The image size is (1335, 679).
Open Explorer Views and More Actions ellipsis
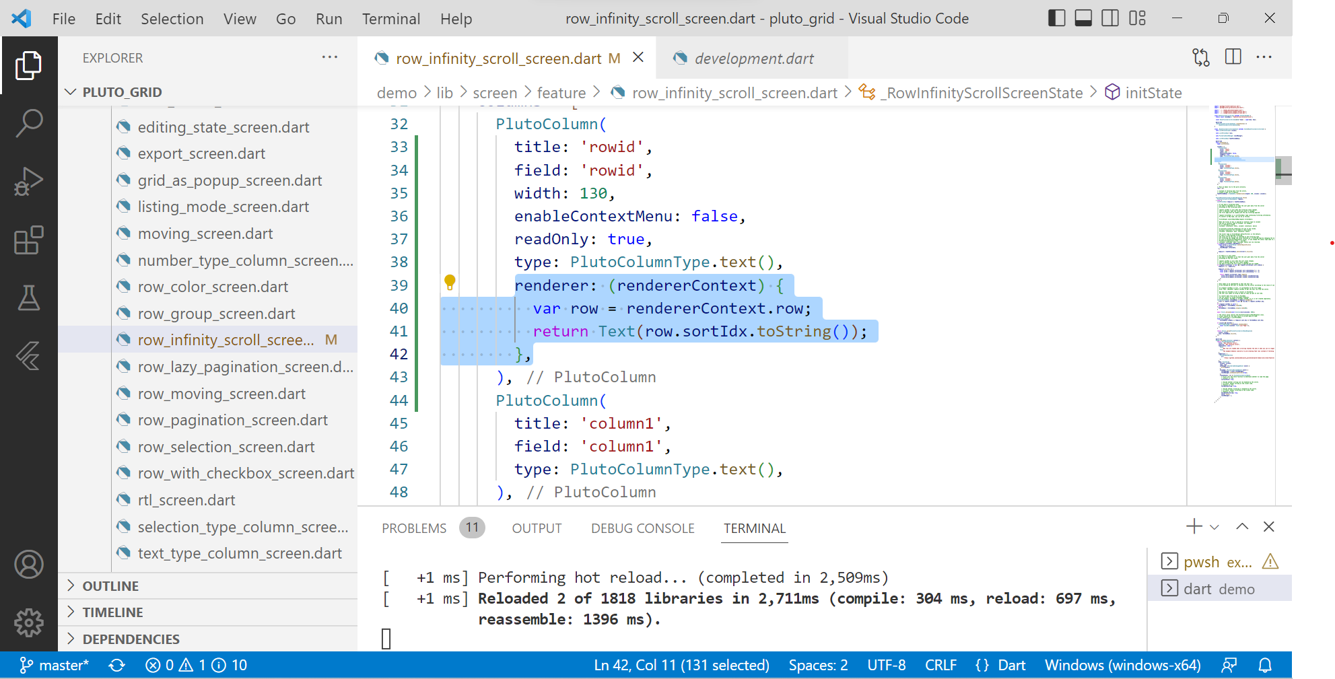[330, 57]
